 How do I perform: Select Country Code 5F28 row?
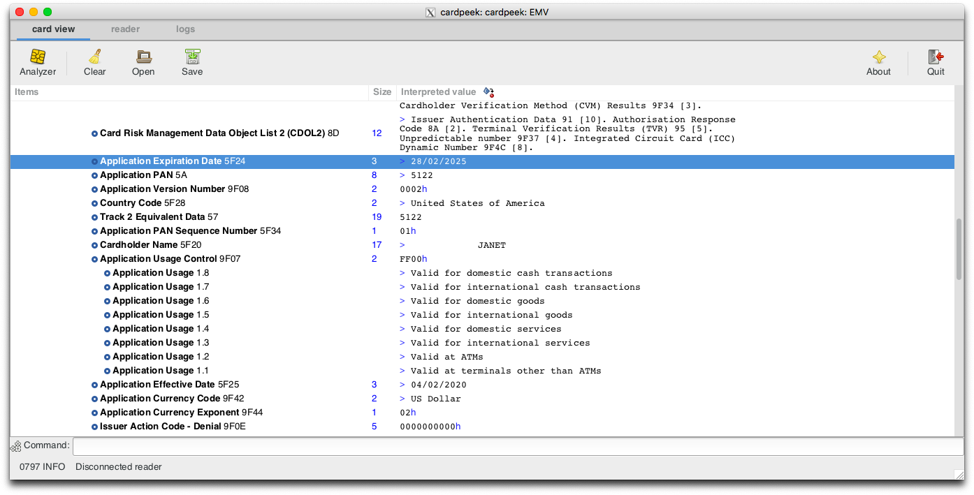tap(482, 203)
